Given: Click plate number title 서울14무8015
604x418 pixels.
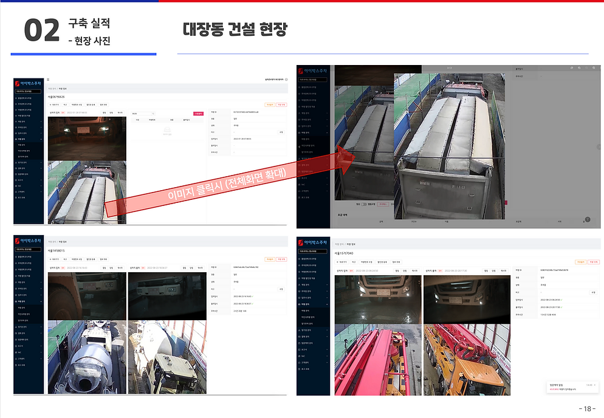Looking at the screenshot, I should pyautogui.click(x=57, y=251).
